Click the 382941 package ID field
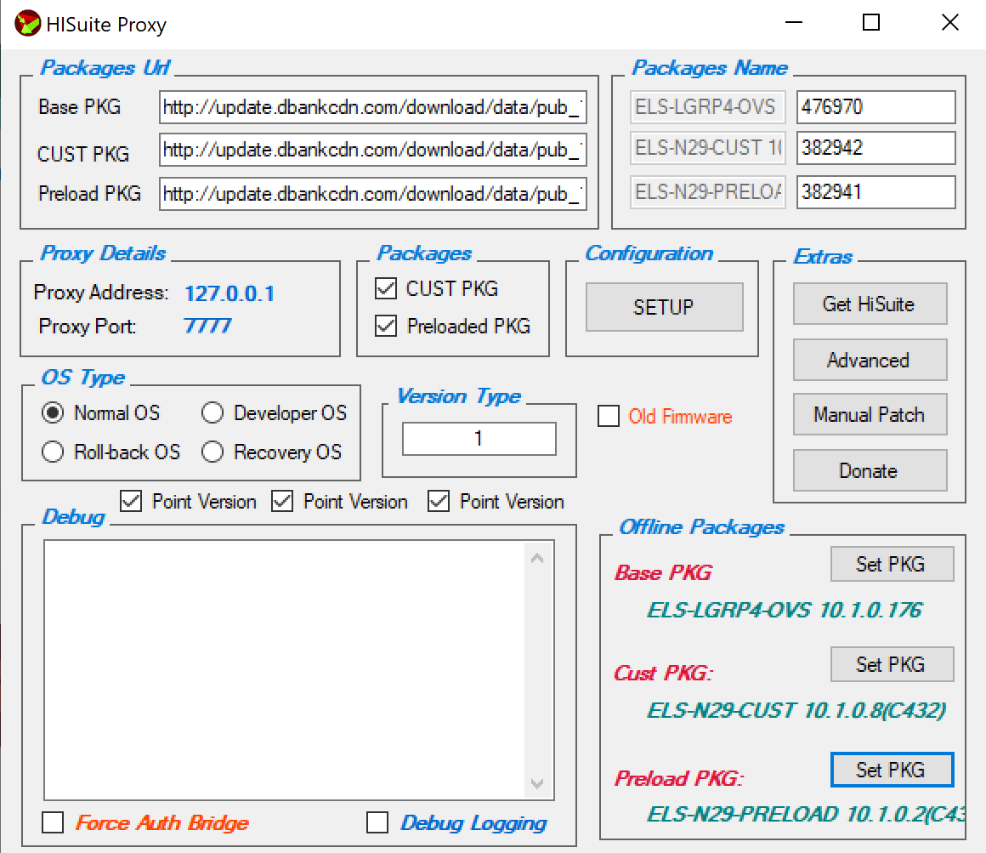This screenshot has height=853, width=986. [876, 192]
